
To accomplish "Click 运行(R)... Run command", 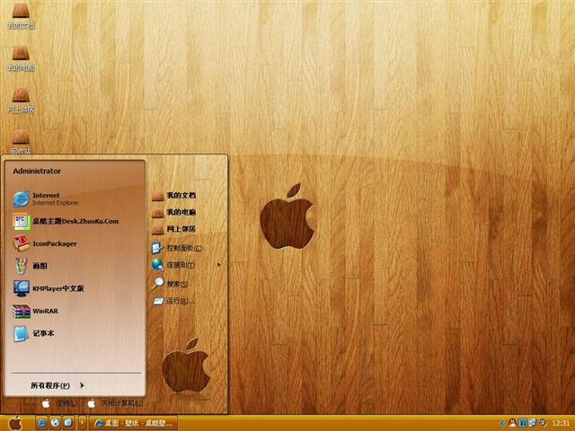I will point(175,301).
